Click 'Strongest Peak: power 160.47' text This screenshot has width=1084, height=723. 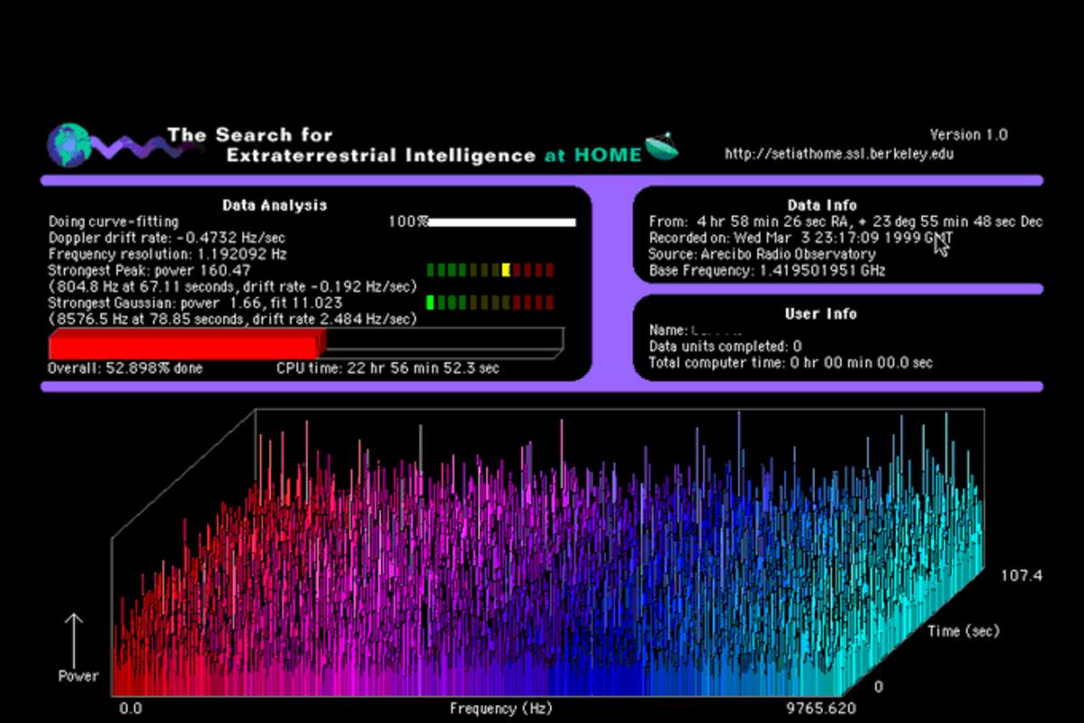tap(149, 270)
